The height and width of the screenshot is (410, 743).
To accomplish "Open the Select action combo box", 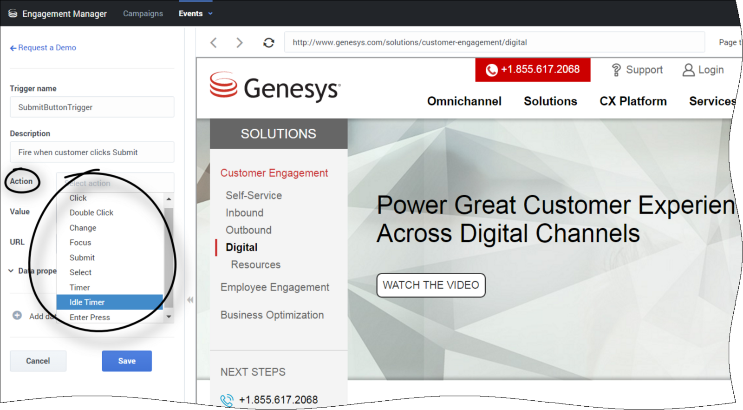I will click(115, 183).
